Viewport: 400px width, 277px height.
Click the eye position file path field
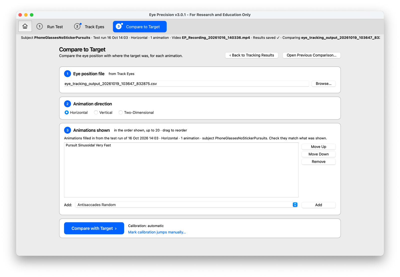[186, 84]
